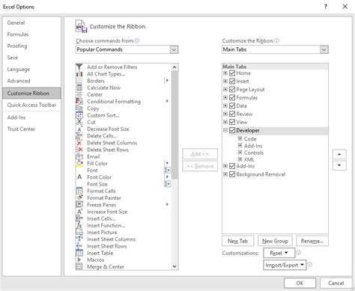355x291 pixels.
Task: Click the help question mark in title bar
Action: [x=326, y=7]
